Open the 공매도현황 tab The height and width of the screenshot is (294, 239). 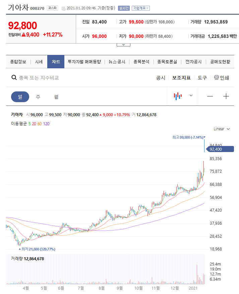(x=220, y=62)
